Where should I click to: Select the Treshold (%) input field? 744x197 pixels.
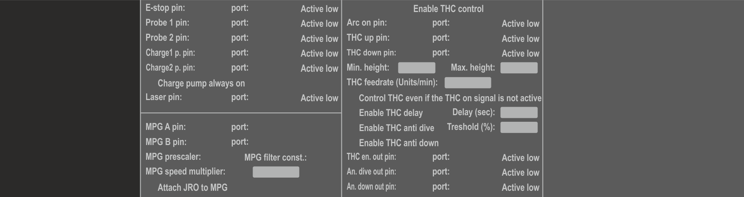(x=519, y=128)
